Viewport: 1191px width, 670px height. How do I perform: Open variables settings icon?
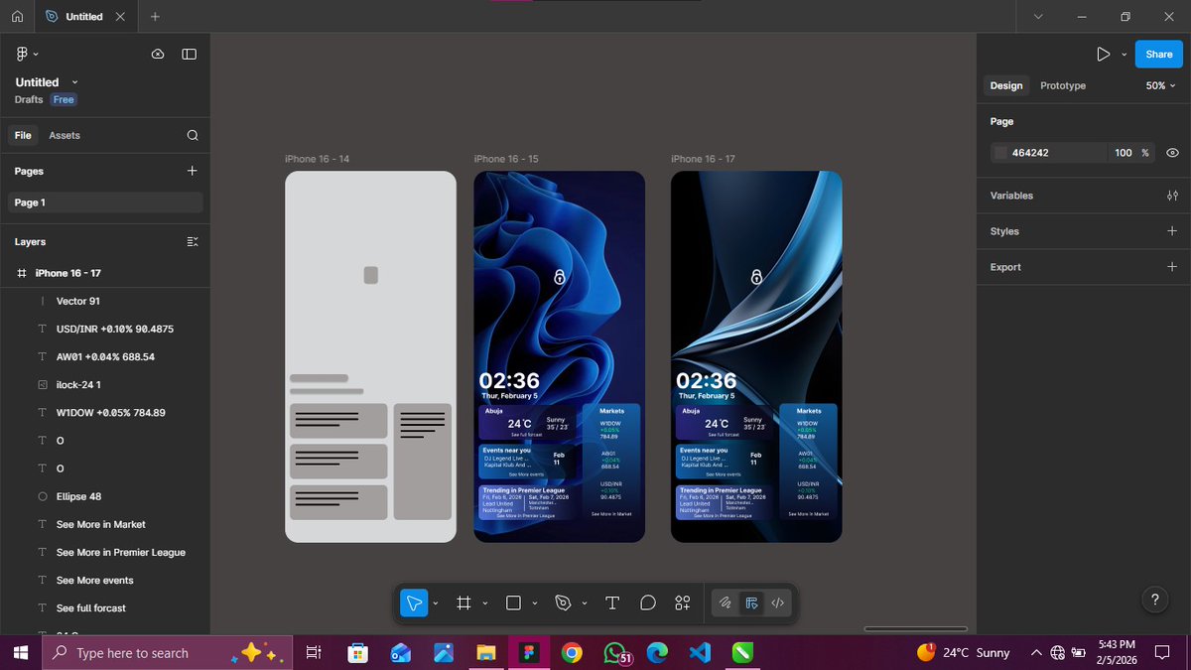pyautogui.click(x=1172, y=196)
